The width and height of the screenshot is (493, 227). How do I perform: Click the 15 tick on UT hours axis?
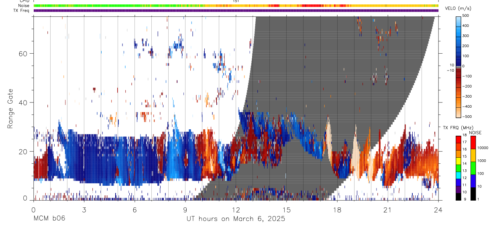287,209
